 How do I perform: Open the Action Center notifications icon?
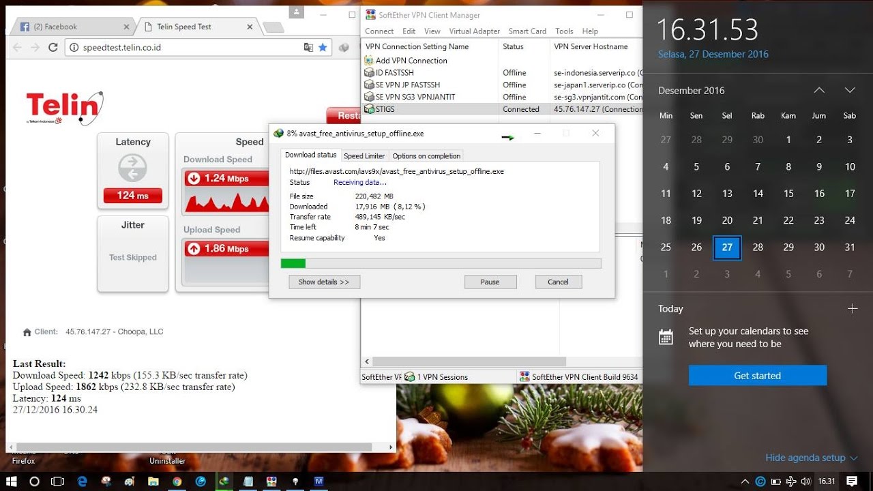[853, 481]
